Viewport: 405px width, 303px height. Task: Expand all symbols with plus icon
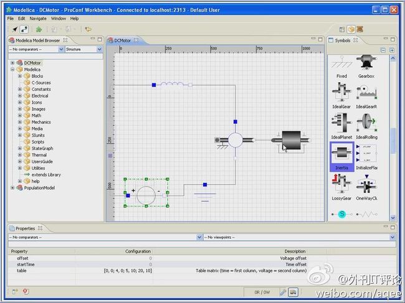392,50
